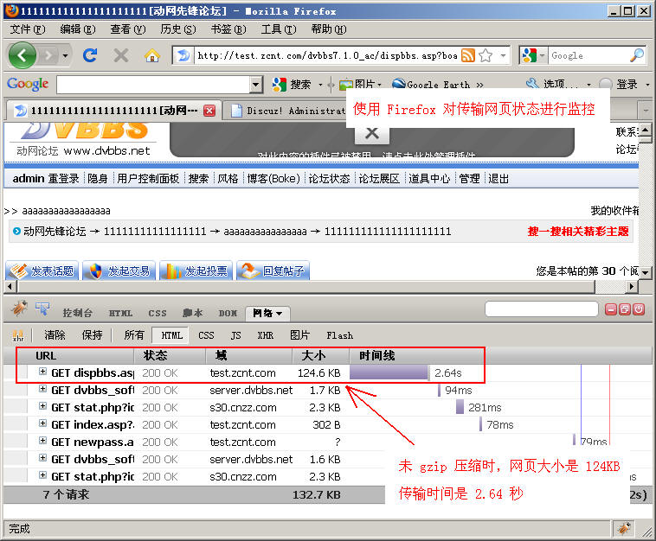Click the 搜一搜相关精彩主题 link
Viewport: 656px width, 541px height.
pos(578,232)
